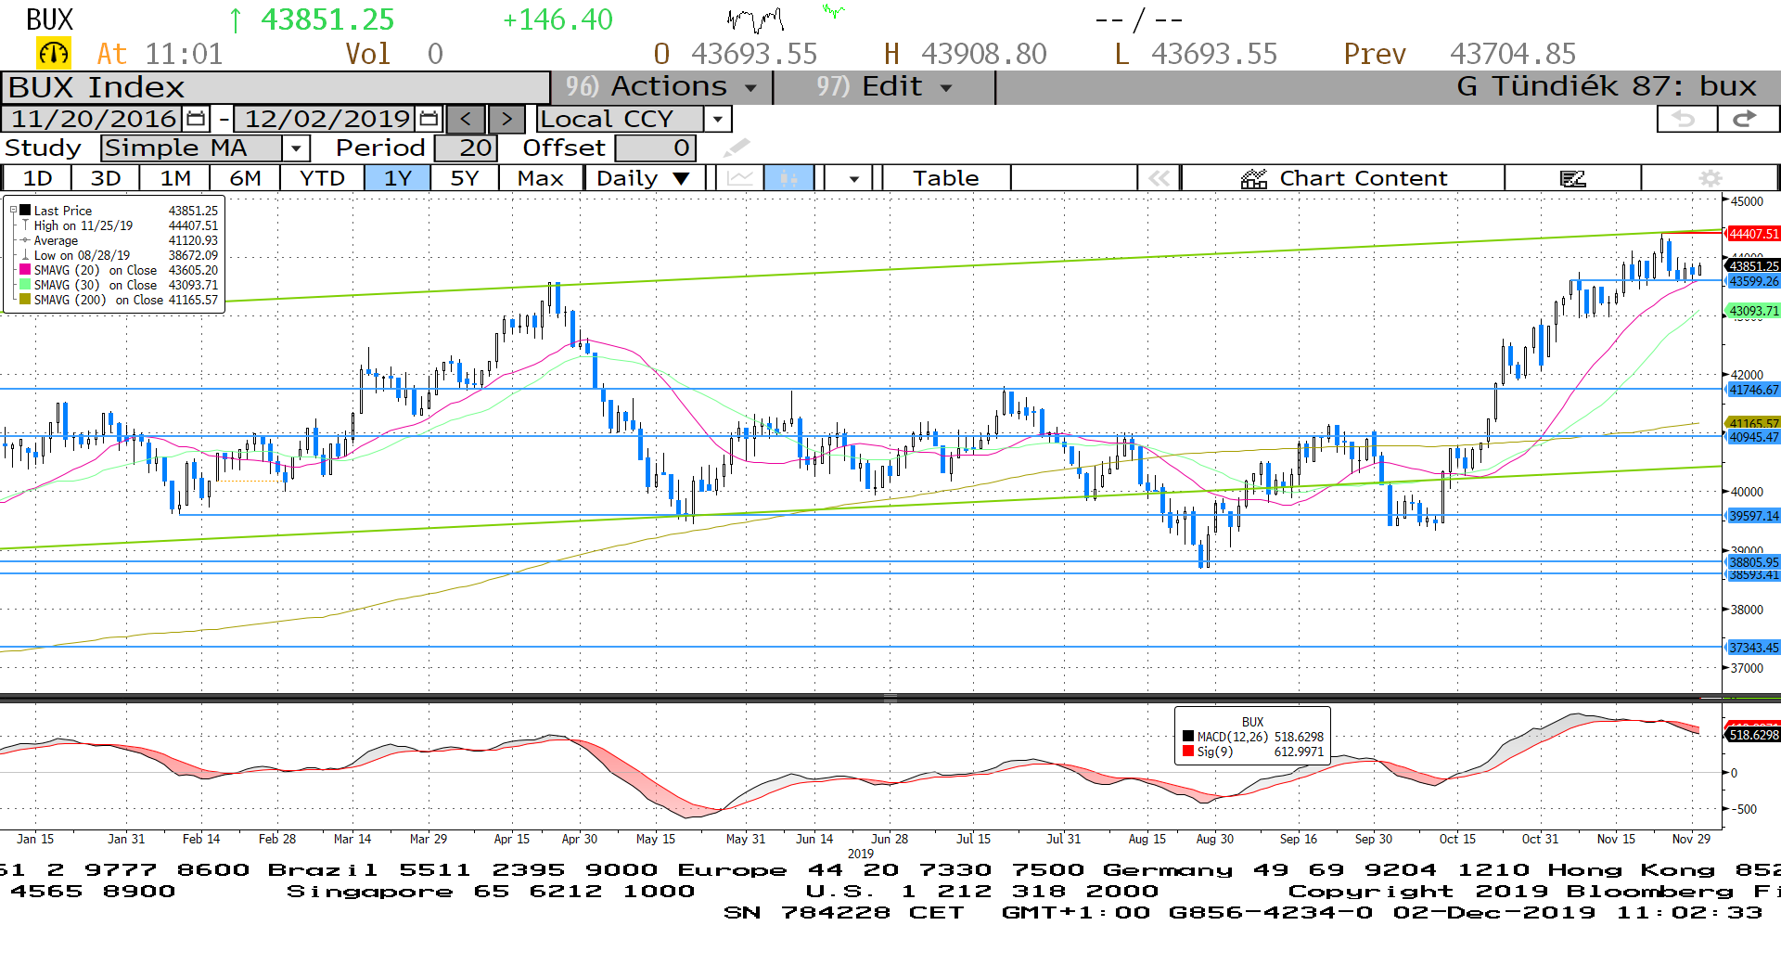The image size is (1781, 964).
Task: Open the Actions menu
Action: pyautogui.click(x=661, y=87)
